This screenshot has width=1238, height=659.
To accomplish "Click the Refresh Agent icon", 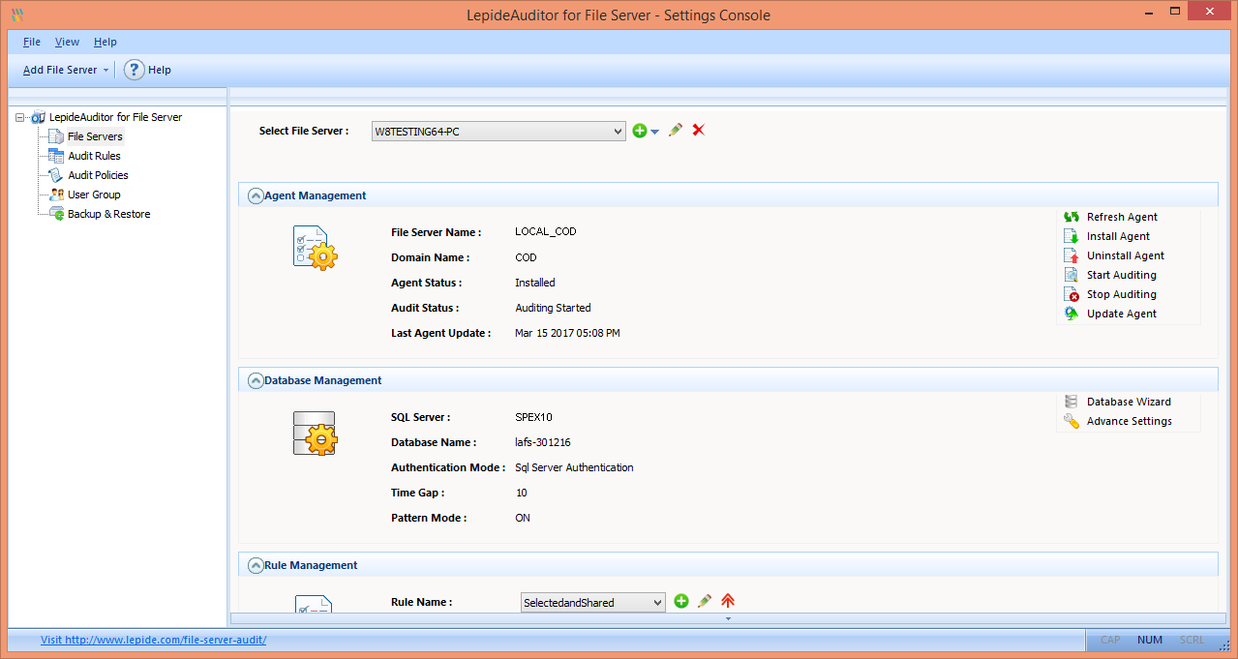I will (x=1071, y=217).
